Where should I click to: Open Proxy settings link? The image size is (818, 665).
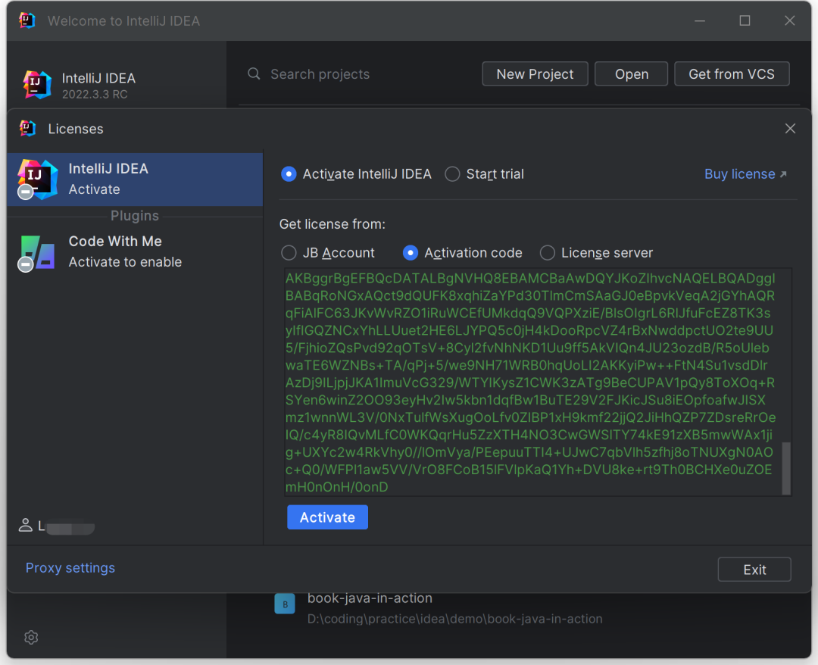(70, 568)
